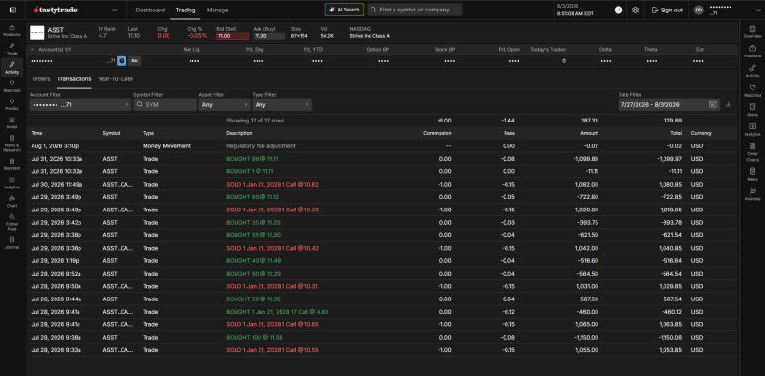
Task: Toggle the Bal button next to account
Action: [x=134, y=61]
